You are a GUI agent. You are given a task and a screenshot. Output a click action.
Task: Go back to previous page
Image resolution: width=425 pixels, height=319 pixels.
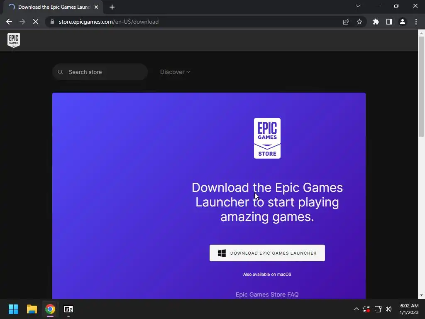pos(9,22)
